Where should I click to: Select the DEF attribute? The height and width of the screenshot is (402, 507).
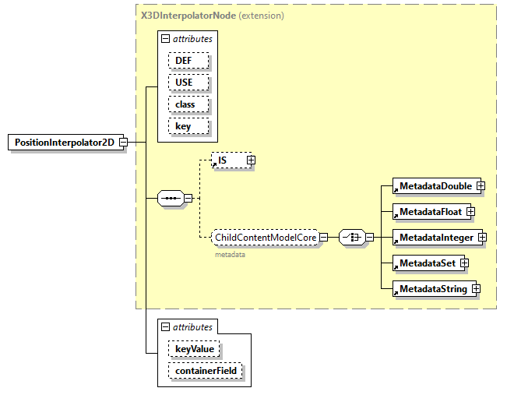(185, 60)
